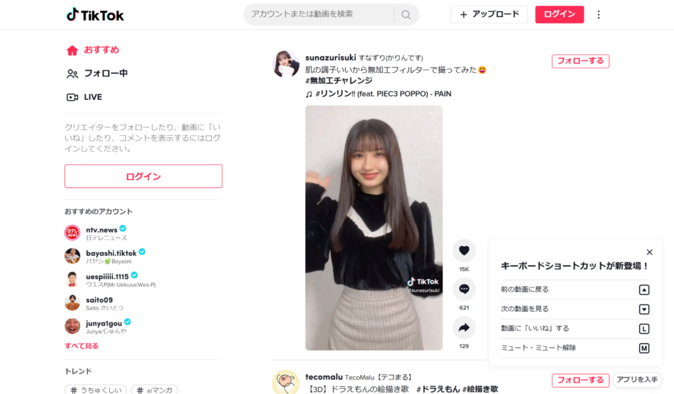The width and height of the screenshot is (674, 394).
Task: Play the sunazurisuki video thumbnail
Action: tap(374, 228)
